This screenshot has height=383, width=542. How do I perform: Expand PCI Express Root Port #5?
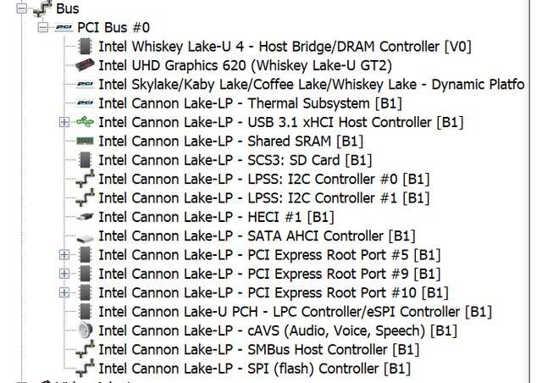[64, 255]
